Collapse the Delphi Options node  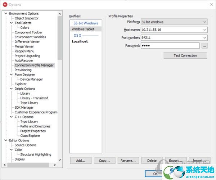click(11, 89)
